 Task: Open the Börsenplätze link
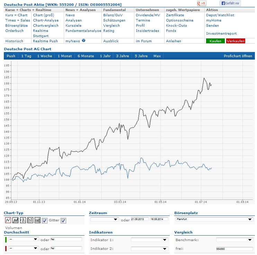pyautogui.click(x=16, y=26)
